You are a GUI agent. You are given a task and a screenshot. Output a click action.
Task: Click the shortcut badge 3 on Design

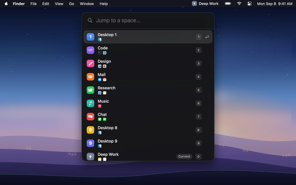tap(198, 63)
